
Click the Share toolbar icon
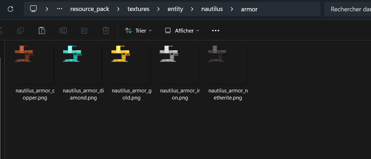click(x=84, y=31)
